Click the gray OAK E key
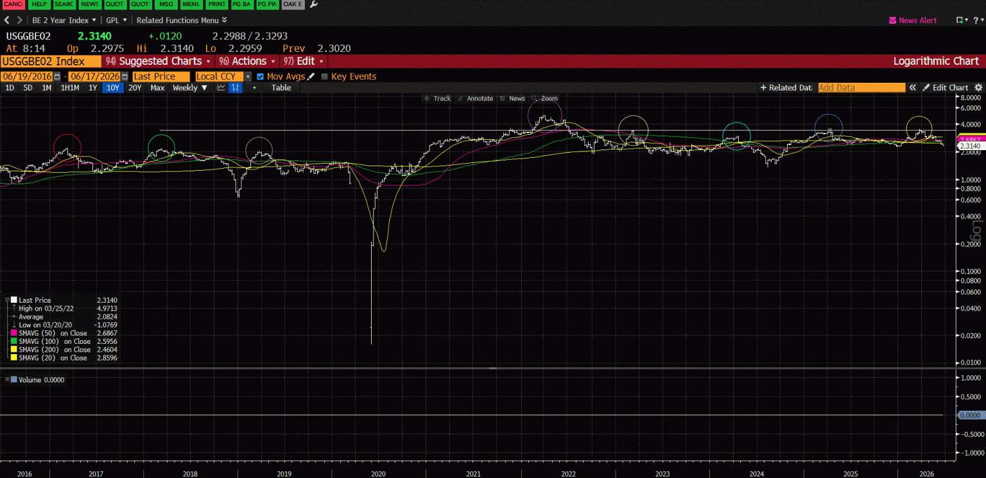 292,4
